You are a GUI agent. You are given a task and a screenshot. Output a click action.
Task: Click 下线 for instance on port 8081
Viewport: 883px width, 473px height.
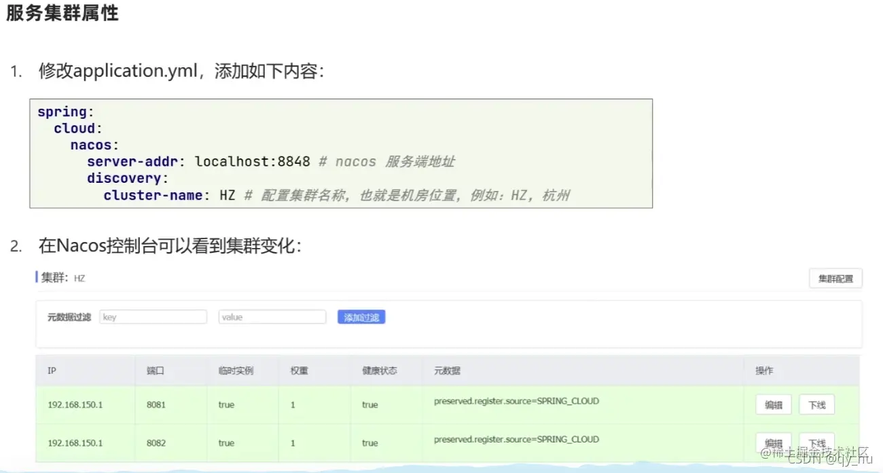[x=816, y=404]
